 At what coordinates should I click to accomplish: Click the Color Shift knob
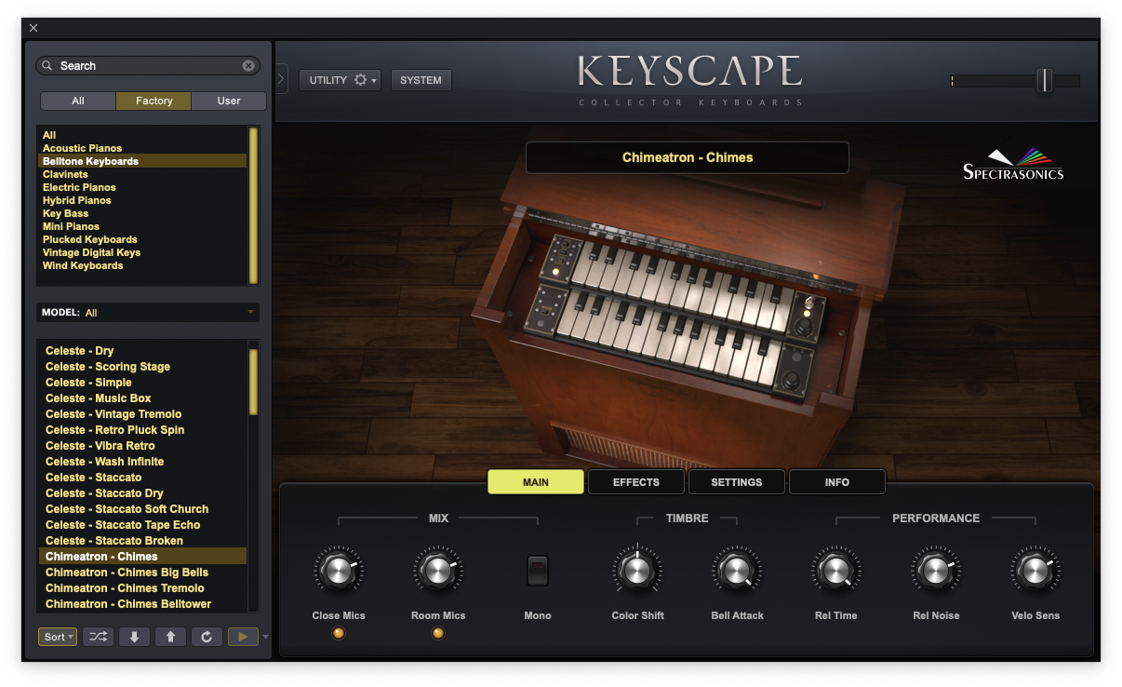(637, 571)
